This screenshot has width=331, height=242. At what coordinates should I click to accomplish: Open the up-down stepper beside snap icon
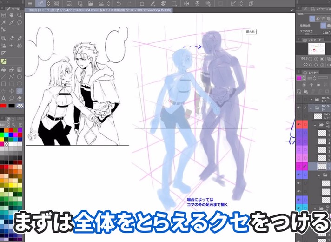click(x=241, y=4)
